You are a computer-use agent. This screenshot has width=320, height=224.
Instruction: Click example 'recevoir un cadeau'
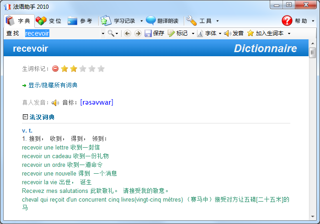47,156
